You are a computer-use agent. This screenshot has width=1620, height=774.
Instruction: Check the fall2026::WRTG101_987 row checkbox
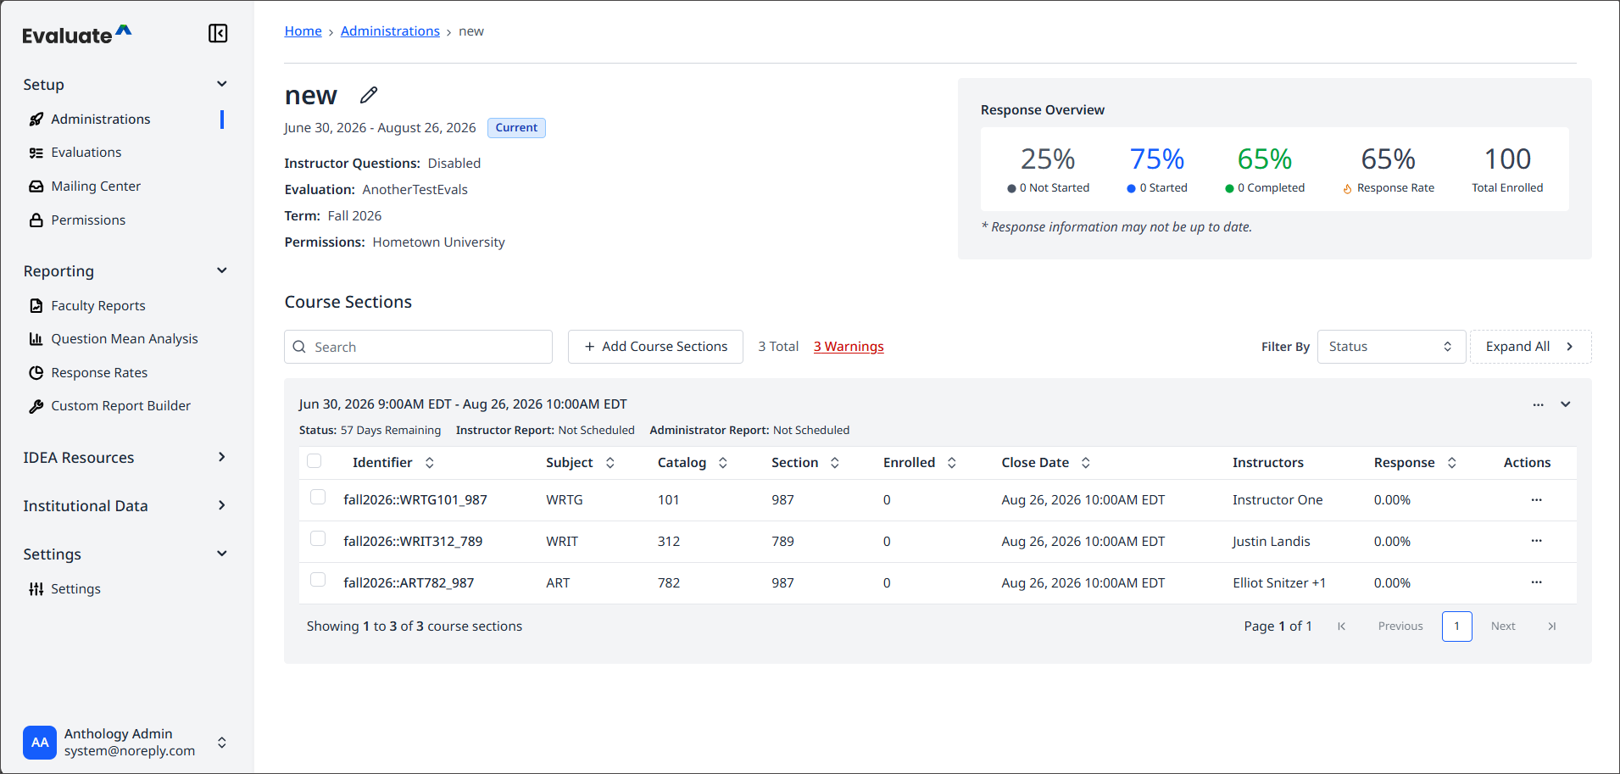(318, 497)
